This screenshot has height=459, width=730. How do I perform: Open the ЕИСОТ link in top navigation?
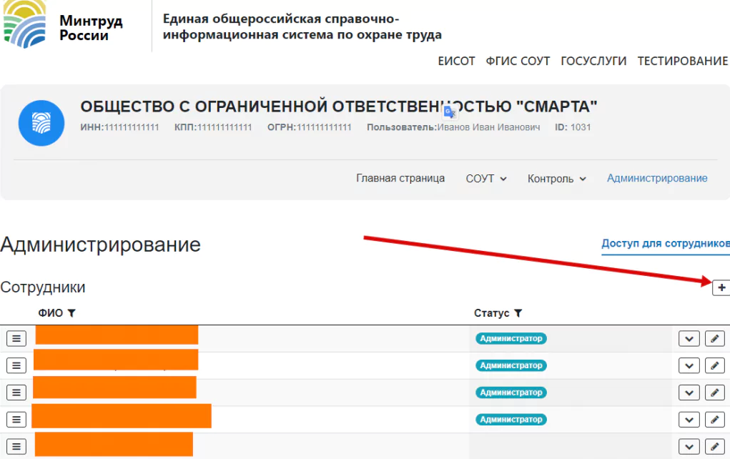point(457,61)
